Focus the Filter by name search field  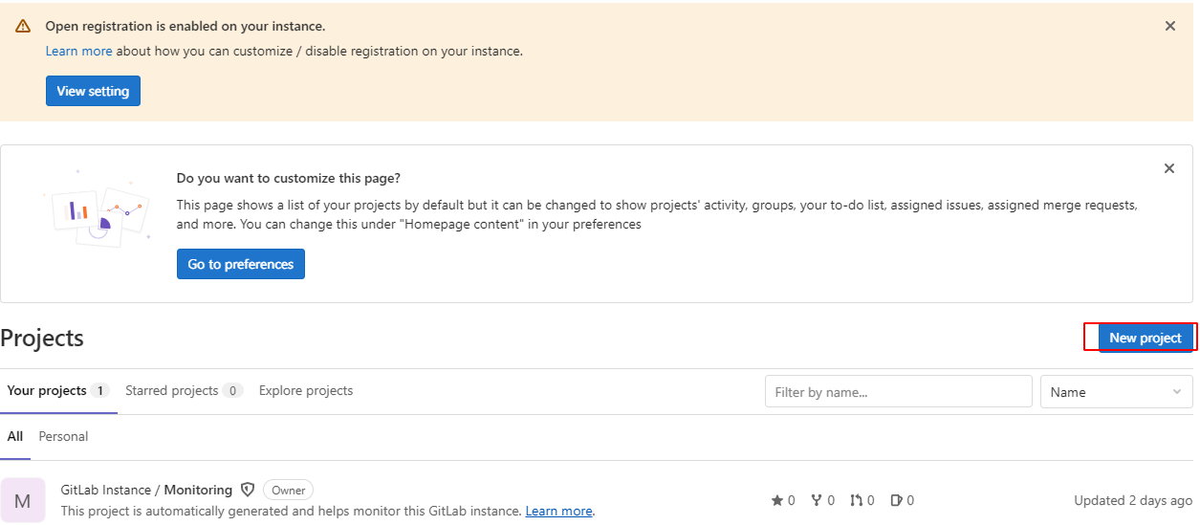coord(898,392)
